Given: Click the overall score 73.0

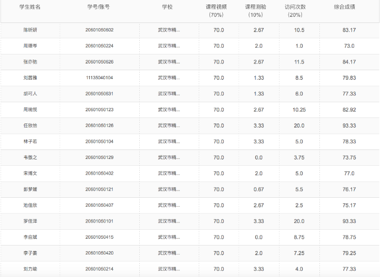Looking at the screenshot, I should [x=349, y=46].
